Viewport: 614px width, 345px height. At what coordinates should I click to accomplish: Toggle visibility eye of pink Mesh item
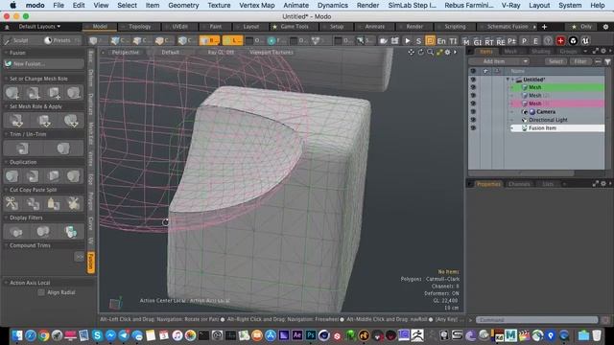pos(473,103)
